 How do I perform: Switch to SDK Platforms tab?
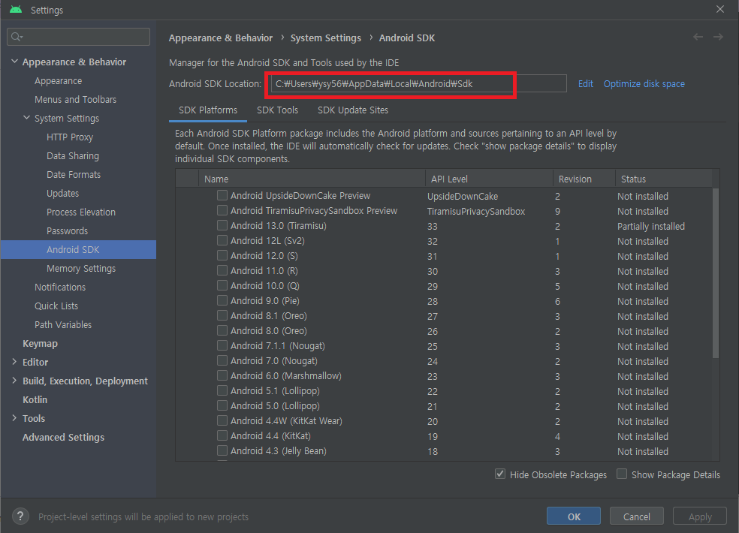208,110
